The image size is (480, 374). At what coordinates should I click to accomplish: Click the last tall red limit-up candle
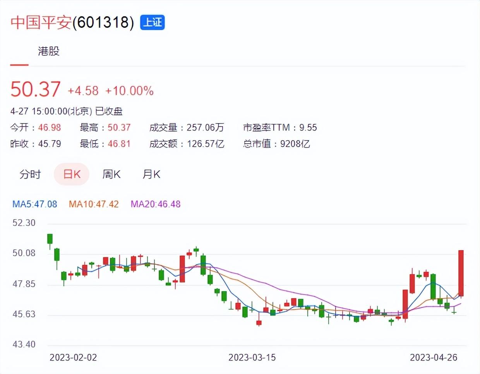click(461, 273)
